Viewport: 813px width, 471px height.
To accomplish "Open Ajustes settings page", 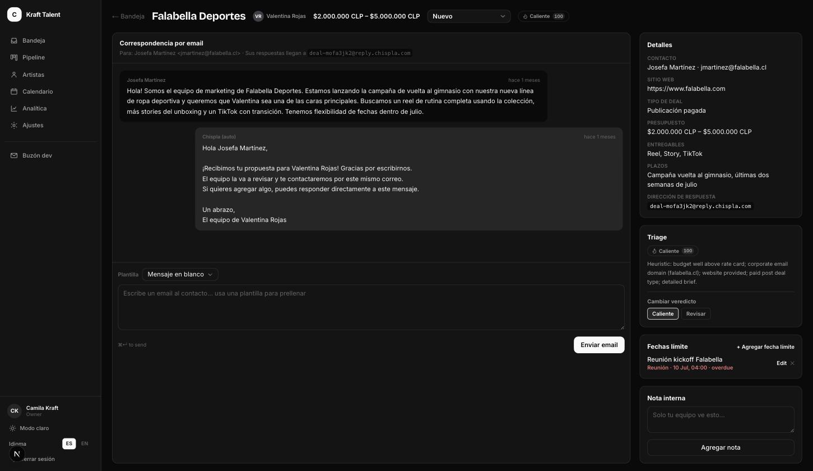I will (50, 125).
